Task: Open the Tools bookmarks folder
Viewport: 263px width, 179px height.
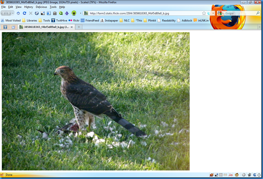Action: pyautogui.click(x=45, y=20)
